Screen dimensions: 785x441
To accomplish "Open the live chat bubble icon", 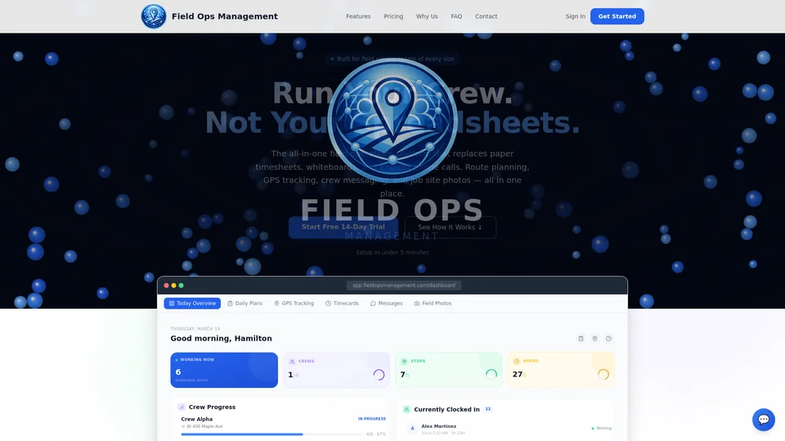I will [x=764, y=420].
